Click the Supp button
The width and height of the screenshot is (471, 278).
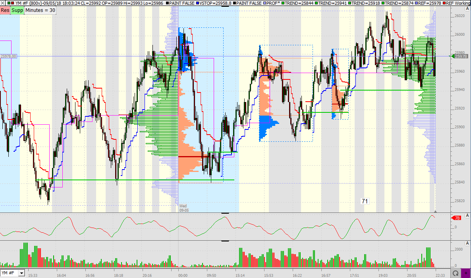click(x=16, y=10)
